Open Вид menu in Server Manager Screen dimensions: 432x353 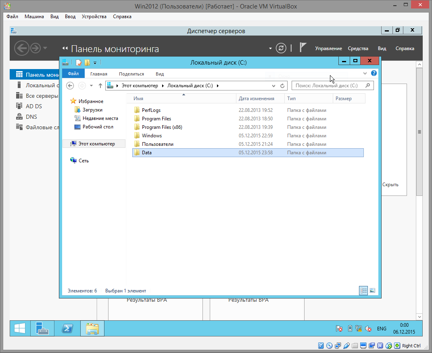pos(382,48)
